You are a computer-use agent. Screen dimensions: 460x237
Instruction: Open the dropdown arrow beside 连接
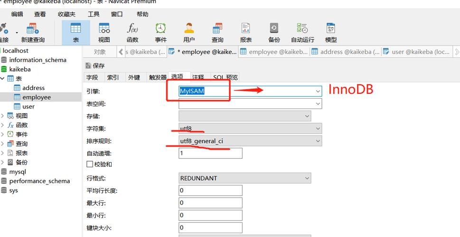[x=17, y=33]
